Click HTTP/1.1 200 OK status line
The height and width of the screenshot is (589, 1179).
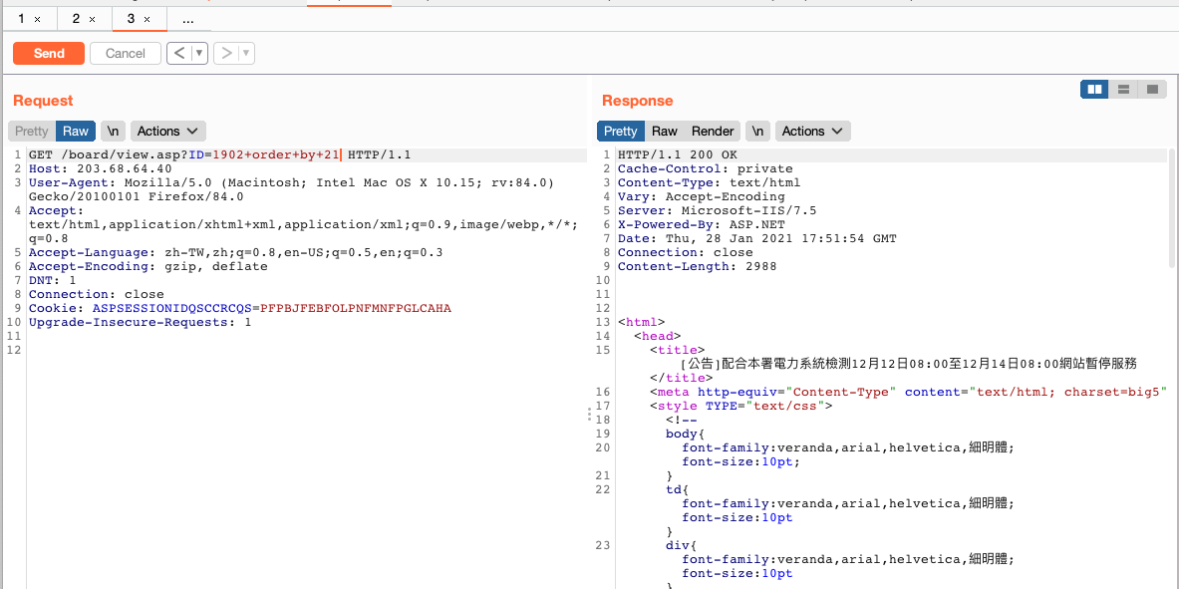678,154
